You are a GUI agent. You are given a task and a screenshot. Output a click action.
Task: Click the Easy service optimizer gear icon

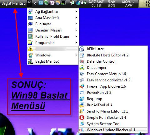(x=82, y=80)
